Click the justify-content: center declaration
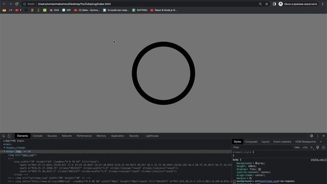Image resolution: width=327 pixels, height=184 pixels. pos(253,172)
